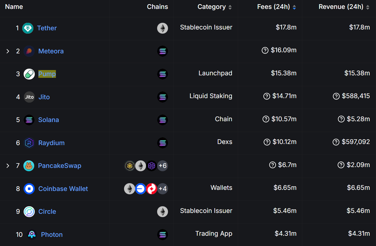Click the Photon rocket logo icon
This screenshot has width=376, height=246.
[x=32, y=235]
